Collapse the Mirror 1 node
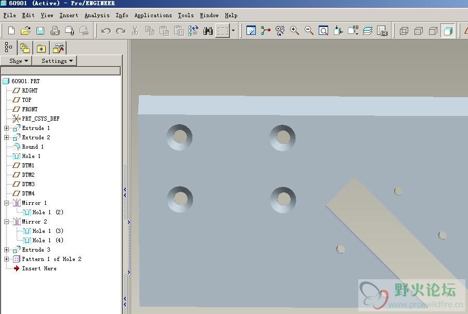Image resolution: width=468 pixels, height=314 pixels. tap(7, 203)
